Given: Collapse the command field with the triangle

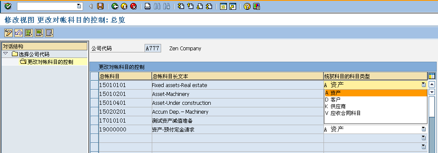Looking at the screenshot, I should 90,6.
